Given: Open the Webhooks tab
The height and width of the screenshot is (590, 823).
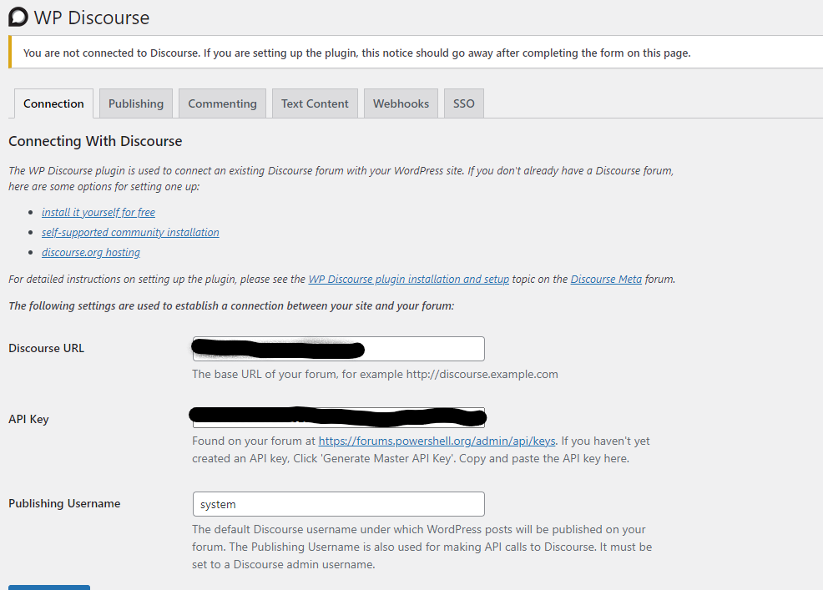Looking at the screenshot, I should click(401, 103).
